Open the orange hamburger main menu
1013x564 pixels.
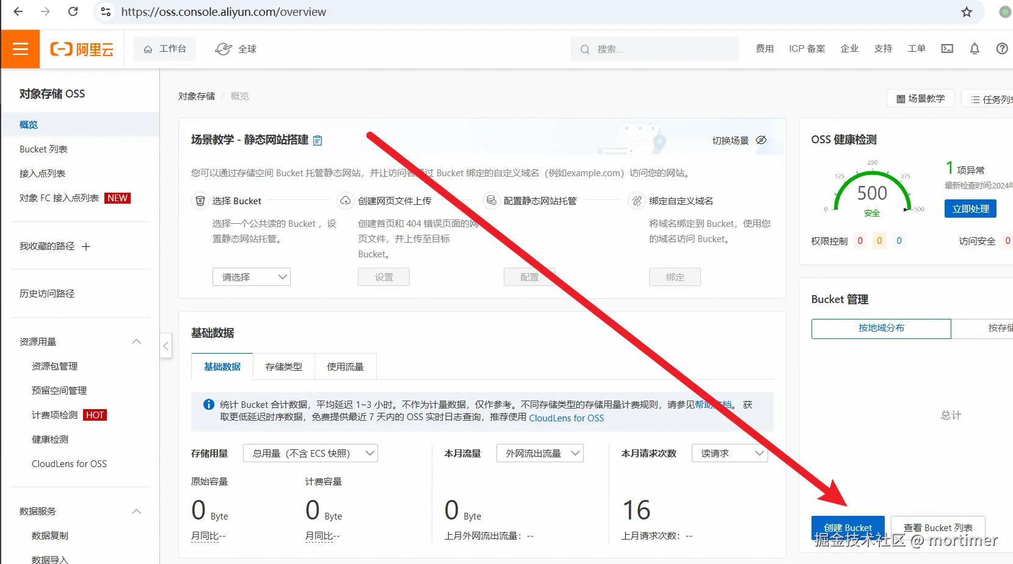20,49
